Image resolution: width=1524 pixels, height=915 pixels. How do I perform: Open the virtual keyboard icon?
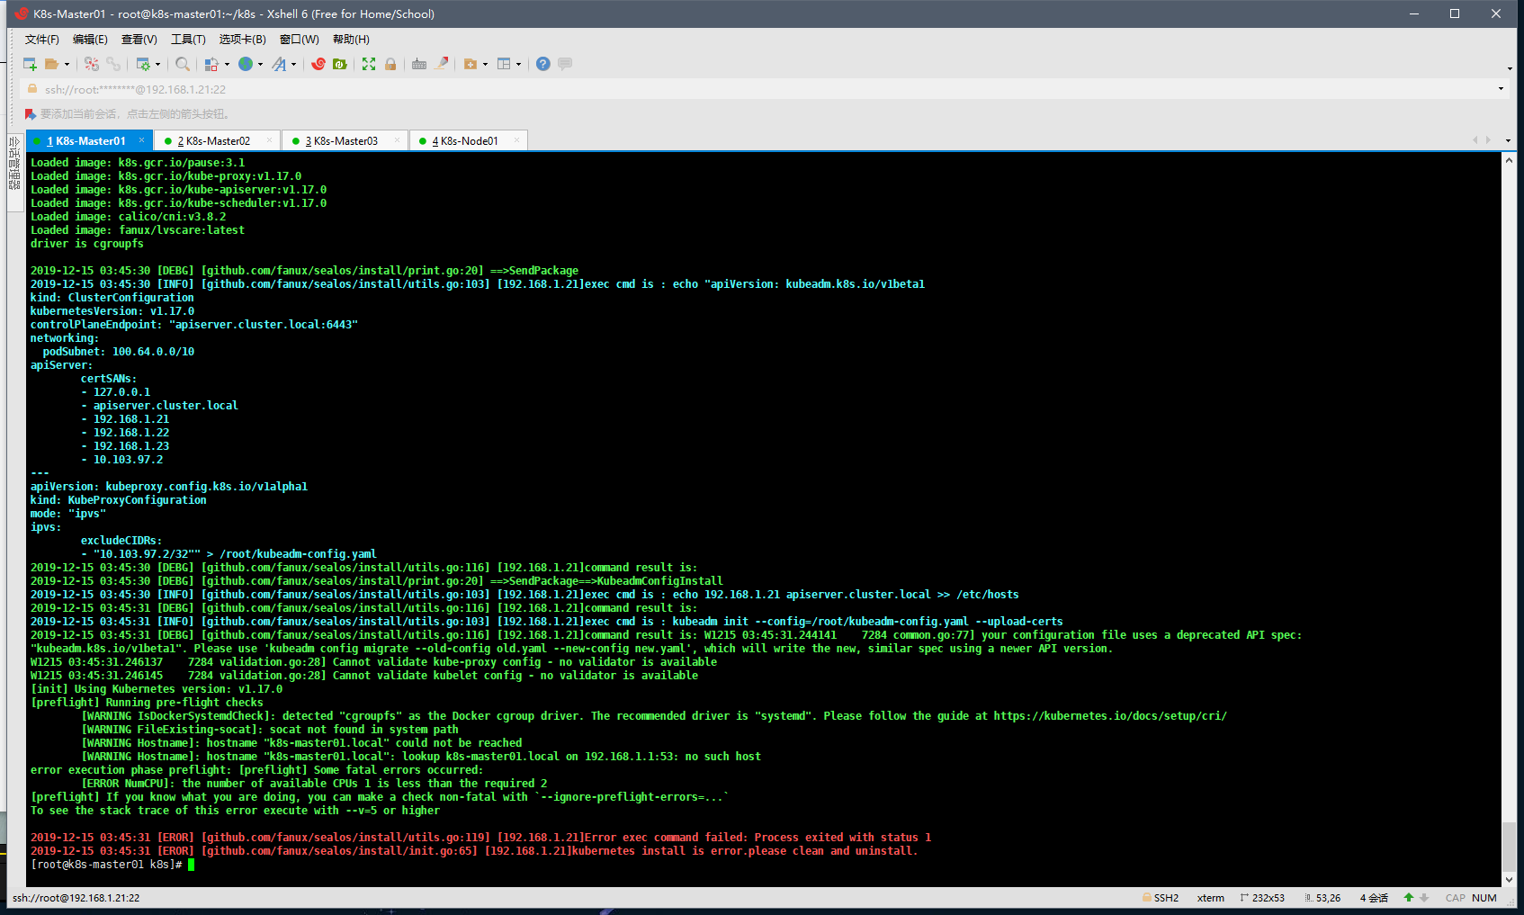(419, 64)
